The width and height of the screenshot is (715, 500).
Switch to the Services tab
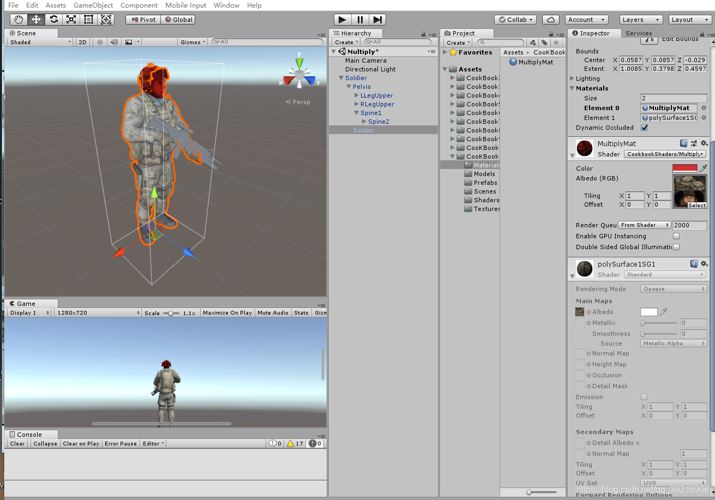(x=639, y=33)
